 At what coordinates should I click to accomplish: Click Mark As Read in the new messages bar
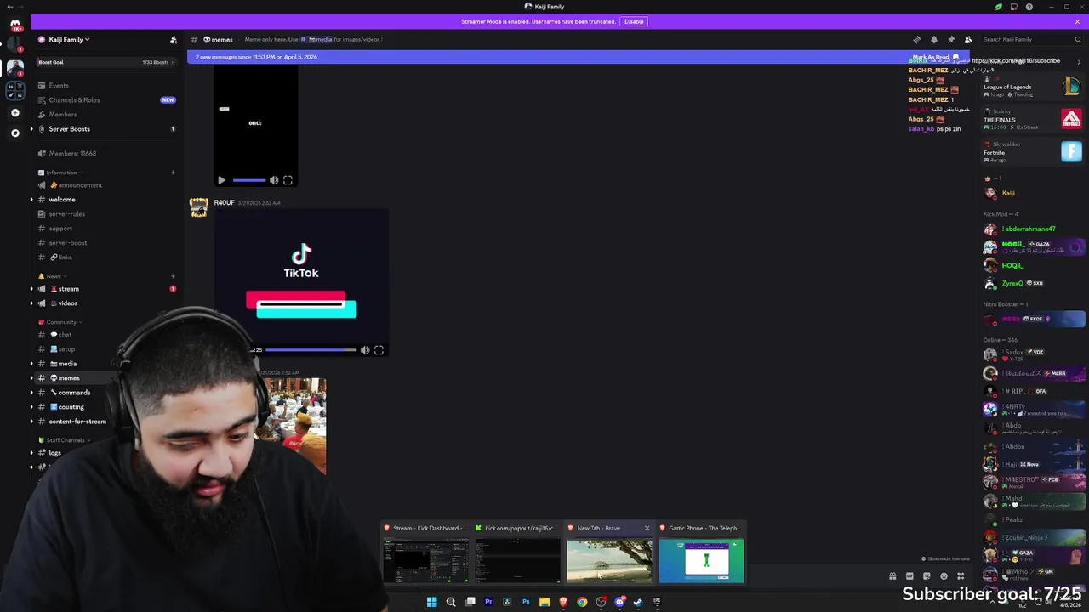(x=936, y=57)
